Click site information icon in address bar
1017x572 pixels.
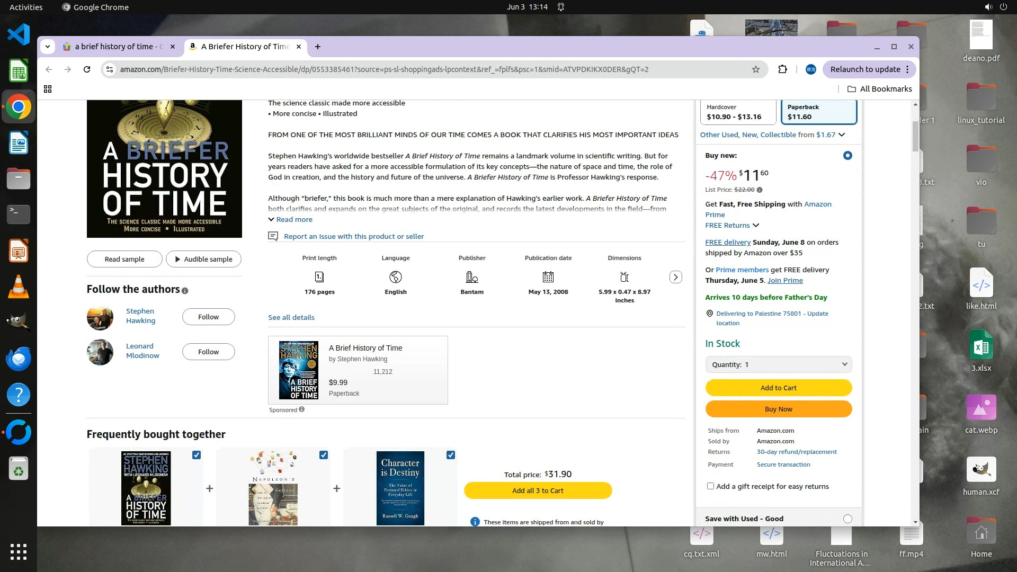coord(109,69)
